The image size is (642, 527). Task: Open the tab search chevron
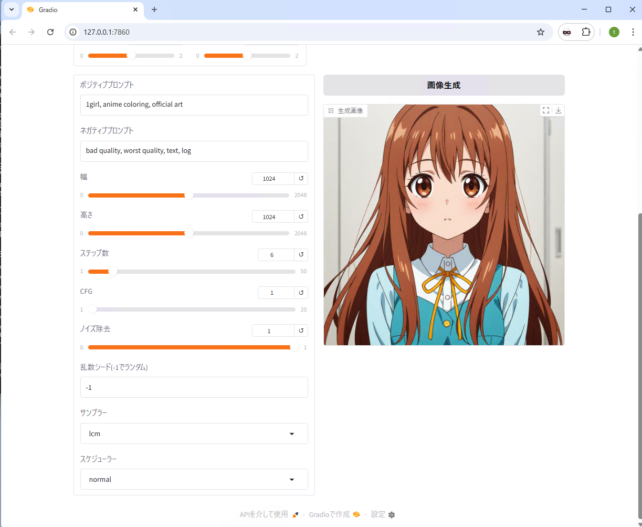point(11,9)
